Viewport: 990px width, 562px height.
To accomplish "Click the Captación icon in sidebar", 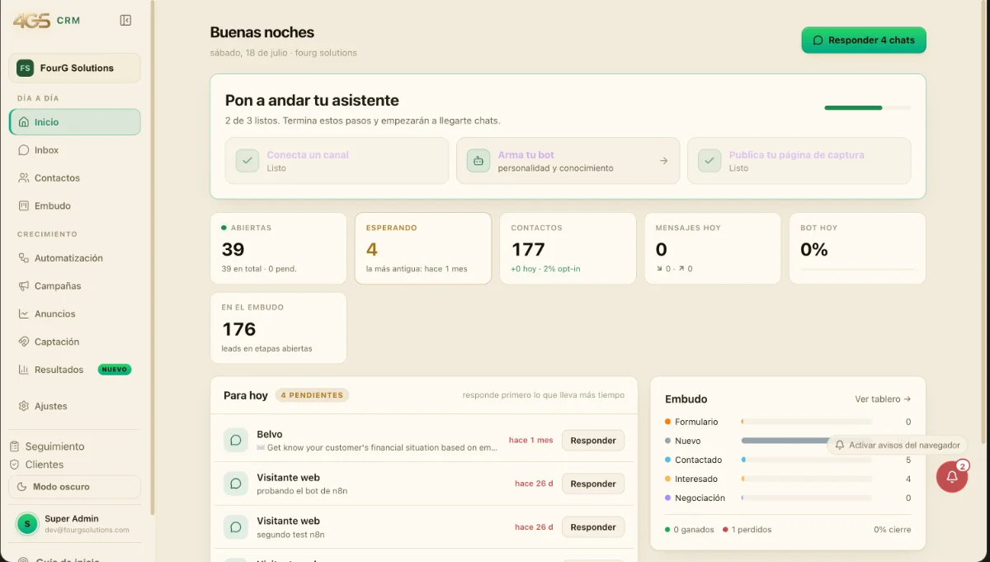I will 24,342.
